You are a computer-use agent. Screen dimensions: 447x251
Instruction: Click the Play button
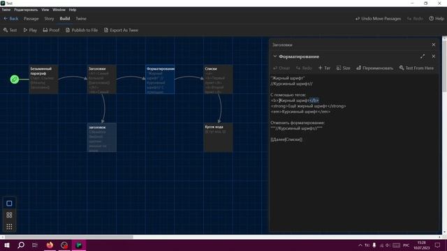(x=30, y=30)
